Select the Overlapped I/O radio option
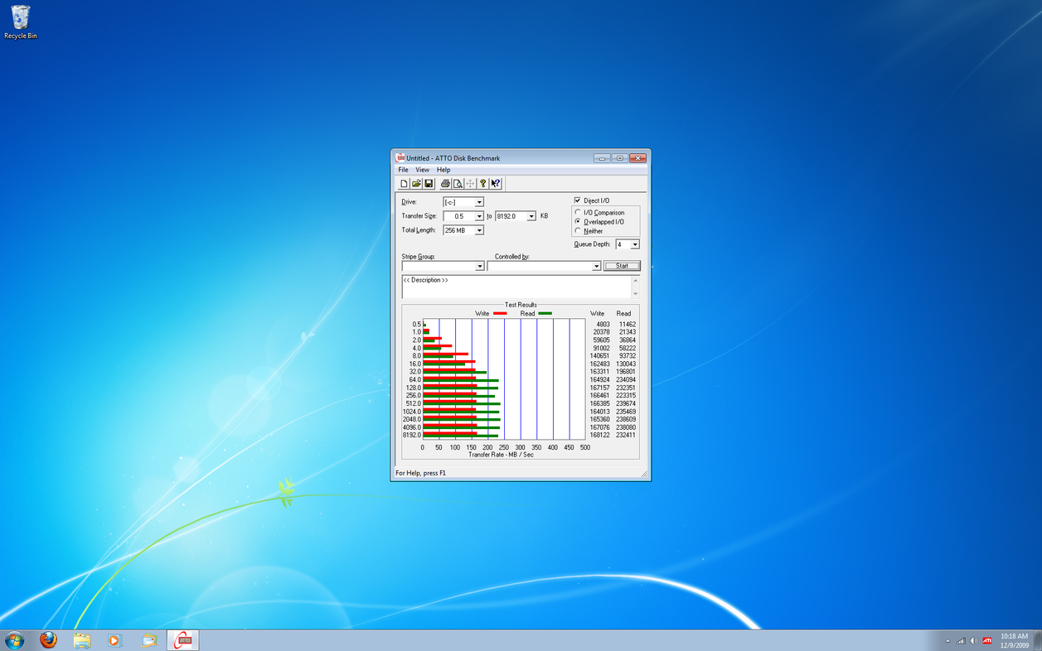Image resolution: width=1042 pixels, height=651 pixels. [x=578, y=222]
